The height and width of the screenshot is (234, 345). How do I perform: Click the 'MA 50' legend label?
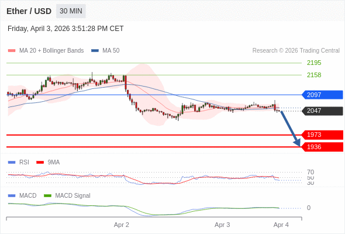(111, 51)
